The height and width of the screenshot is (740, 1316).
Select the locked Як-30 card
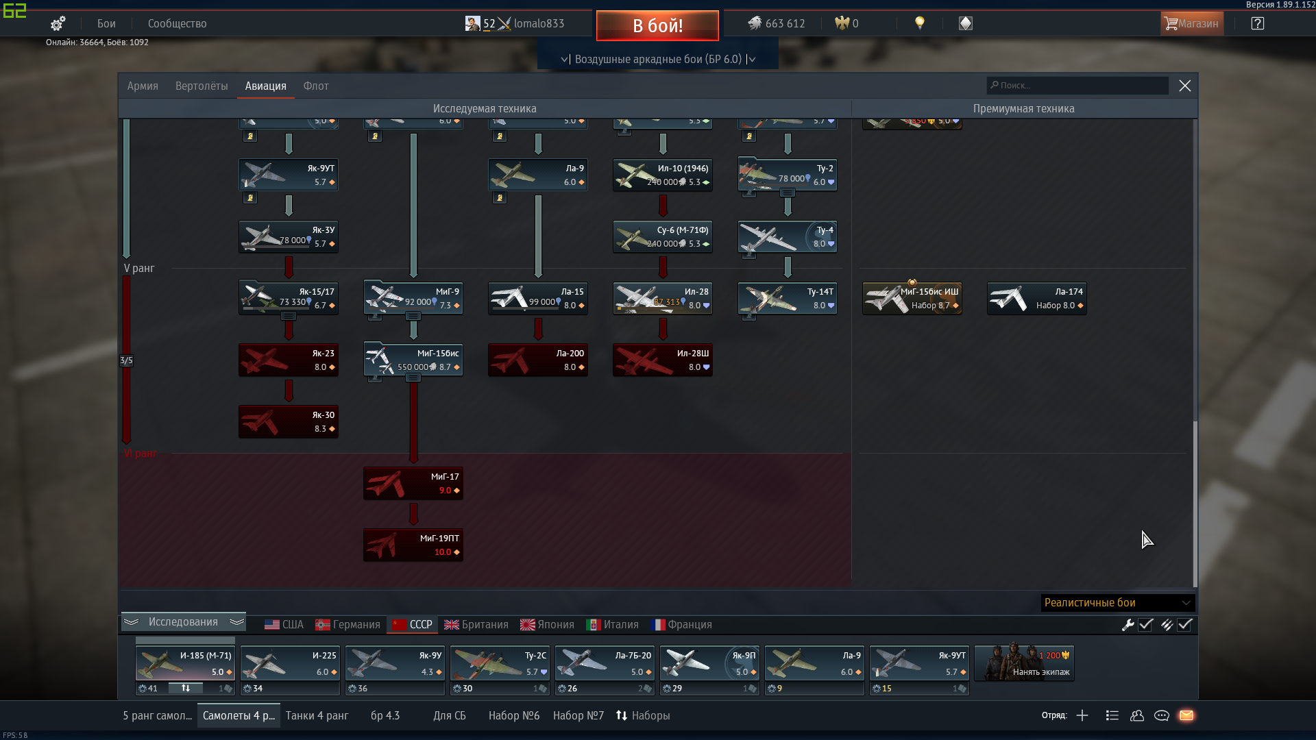[x=289, y=421]
